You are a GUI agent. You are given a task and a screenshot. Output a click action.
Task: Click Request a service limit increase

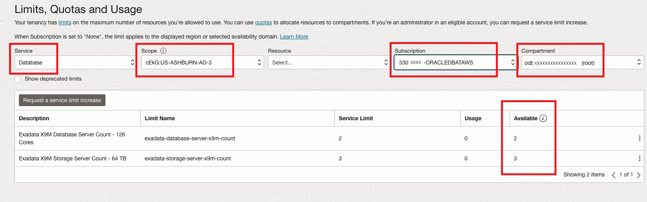[62, 100]
